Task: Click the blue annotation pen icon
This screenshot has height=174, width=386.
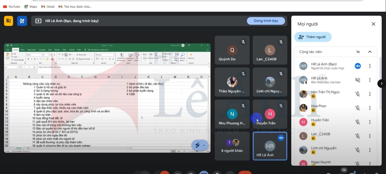Action: [x=22, y=21]
